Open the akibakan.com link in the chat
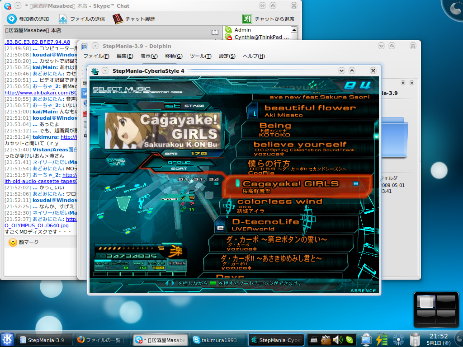This screenshot has height=347, width=463. pos(41,93)
